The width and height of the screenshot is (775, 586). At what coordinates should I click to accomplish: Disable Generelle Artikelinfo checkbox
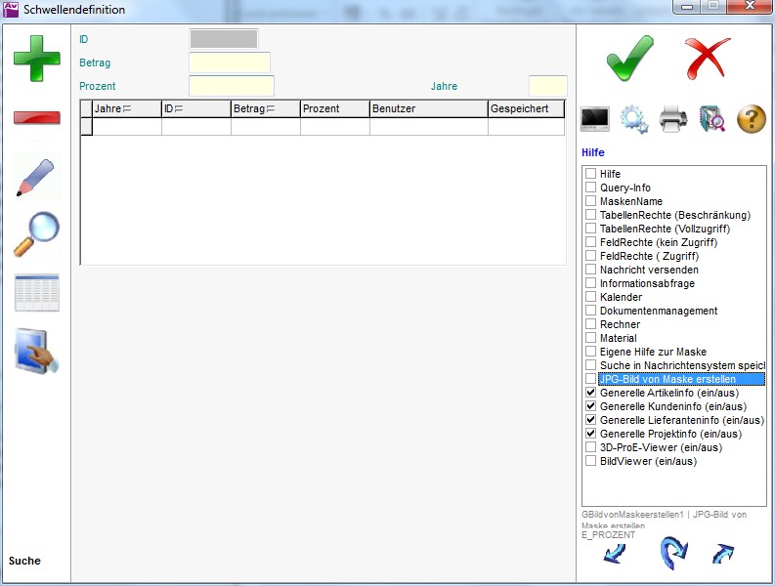click(x=590, y=393)
